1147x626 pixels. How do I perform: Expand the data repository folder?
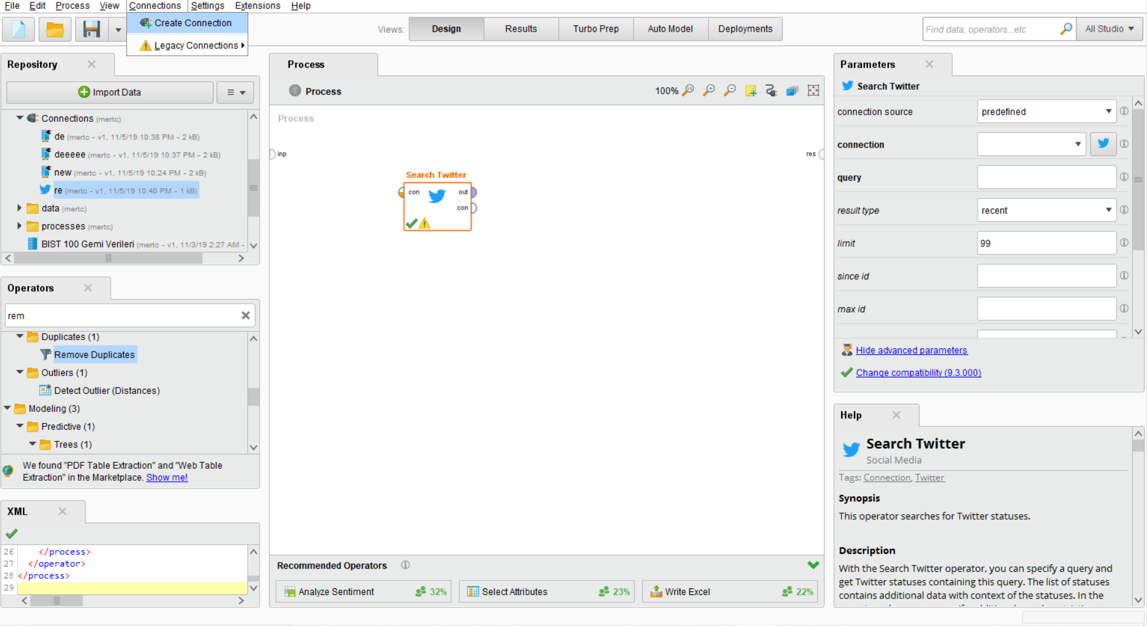pyautogui.click(x=20, y=208)
